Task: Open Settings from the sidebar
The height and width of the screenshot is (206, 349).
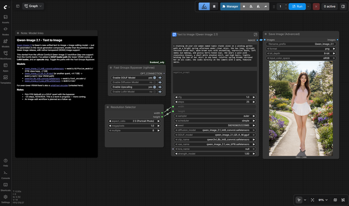Action: coord(6,199)
